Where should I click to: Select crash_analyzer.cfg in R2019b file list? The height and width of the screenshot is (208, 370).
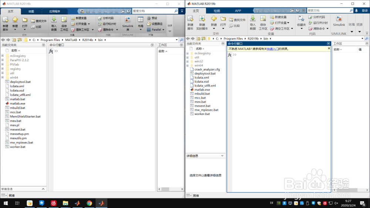click(x=207, y=69)
